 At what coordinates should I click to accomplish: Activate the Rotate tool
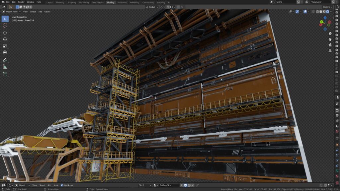pos(5,39)
